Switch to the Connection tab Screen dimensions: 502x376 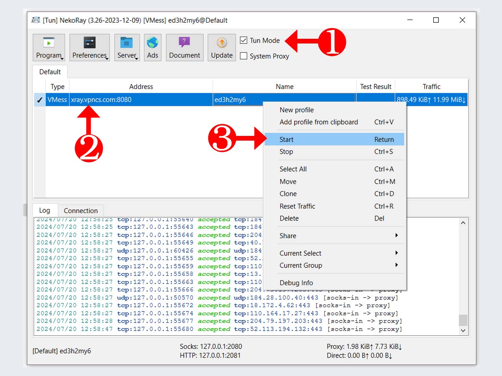(81, 211)
